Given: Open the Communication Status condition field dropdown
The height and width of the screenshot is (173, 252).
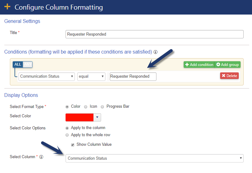Looking at the screenshot, I should click(x=47, y=76).
